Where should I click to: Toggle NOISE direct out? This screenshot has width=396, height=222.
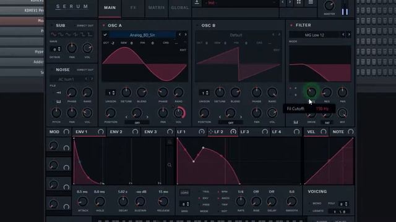coord(85,70)
